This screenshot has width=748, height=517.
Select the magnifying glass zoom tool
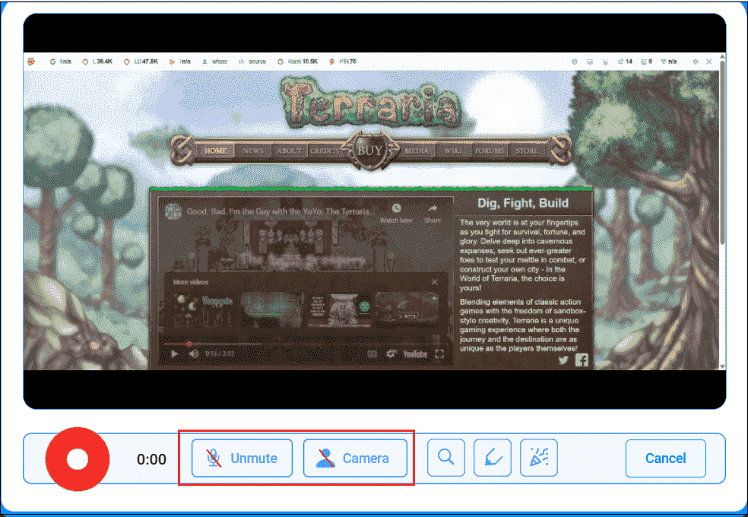[x=446, y=458]
